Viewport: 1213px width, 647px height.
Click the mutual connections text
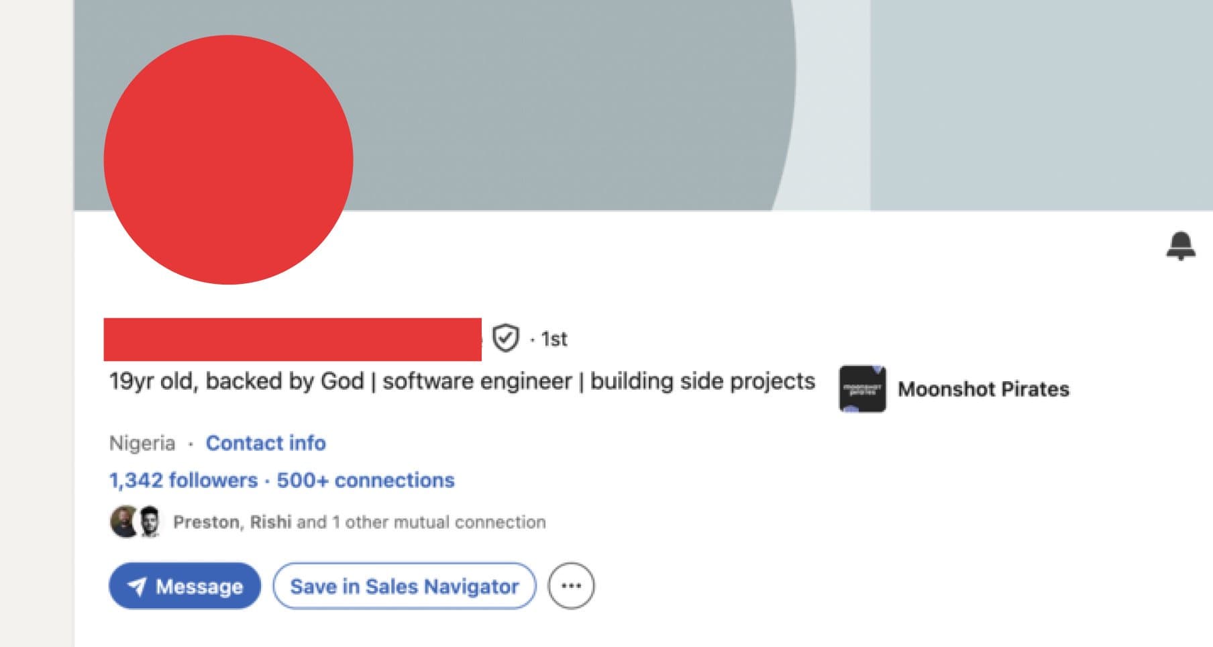point(358,522)
